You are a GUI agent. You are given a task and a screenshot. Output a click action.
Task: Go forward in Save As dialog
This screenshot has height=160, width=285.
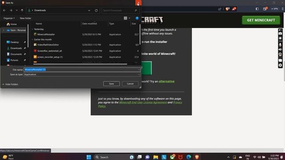coord(11,10)
